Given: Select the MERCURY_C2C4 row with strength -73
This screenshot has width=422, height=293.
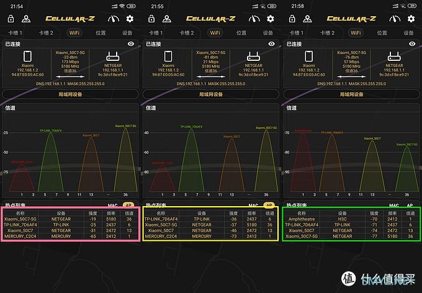Looking at the screenshot, I should [211, 236].
